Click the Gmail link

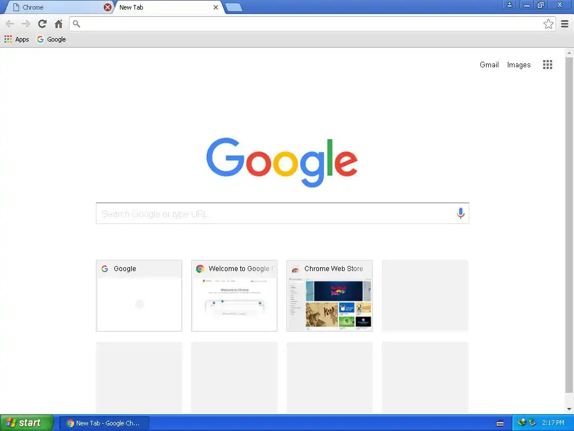click(489, 65)
